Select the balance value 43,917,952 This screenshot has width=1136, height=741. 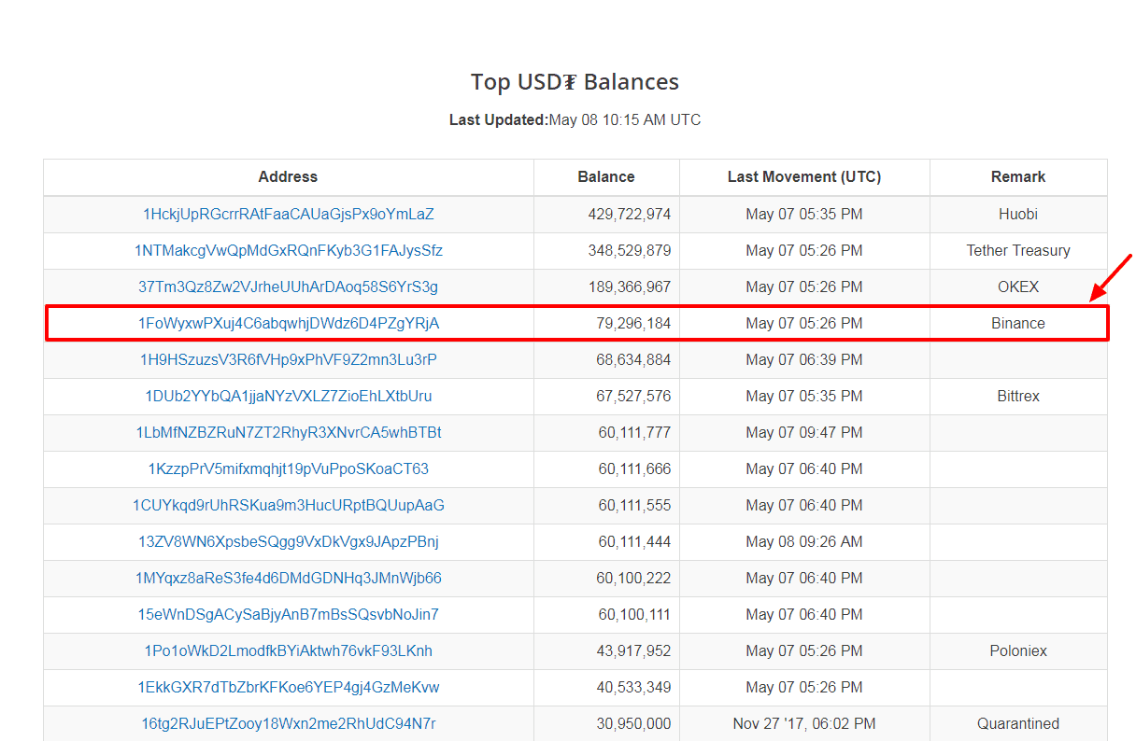(x=633, y=651)
